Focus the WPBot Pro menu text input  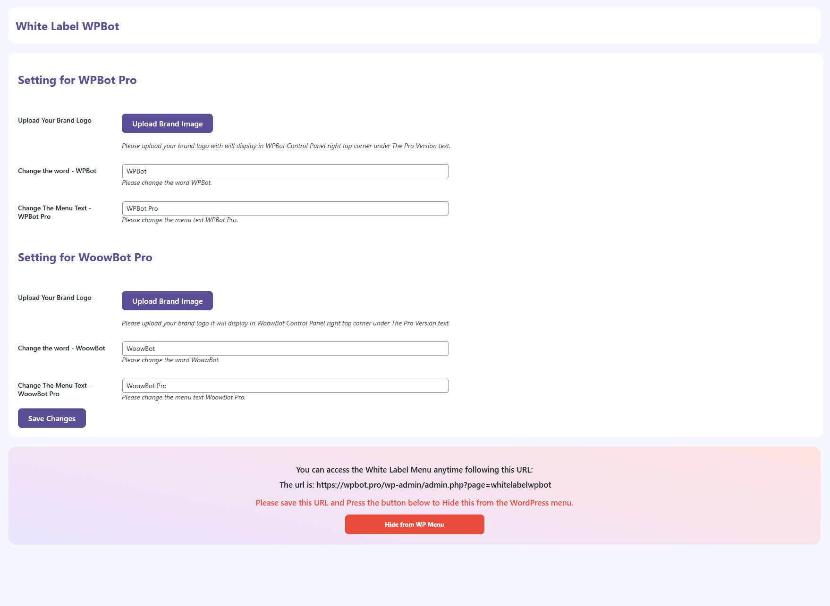(x=285, y=208)
